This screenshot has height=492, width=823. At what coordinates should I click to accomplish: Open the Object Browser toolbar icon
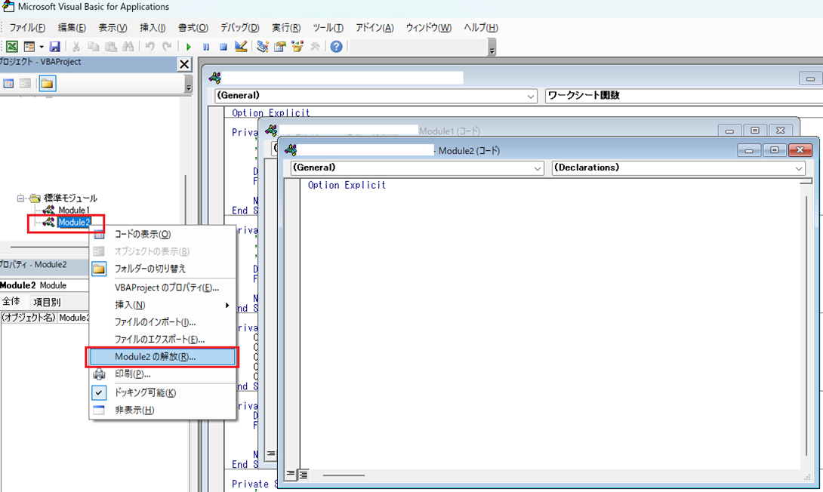[x=297, y=47]
